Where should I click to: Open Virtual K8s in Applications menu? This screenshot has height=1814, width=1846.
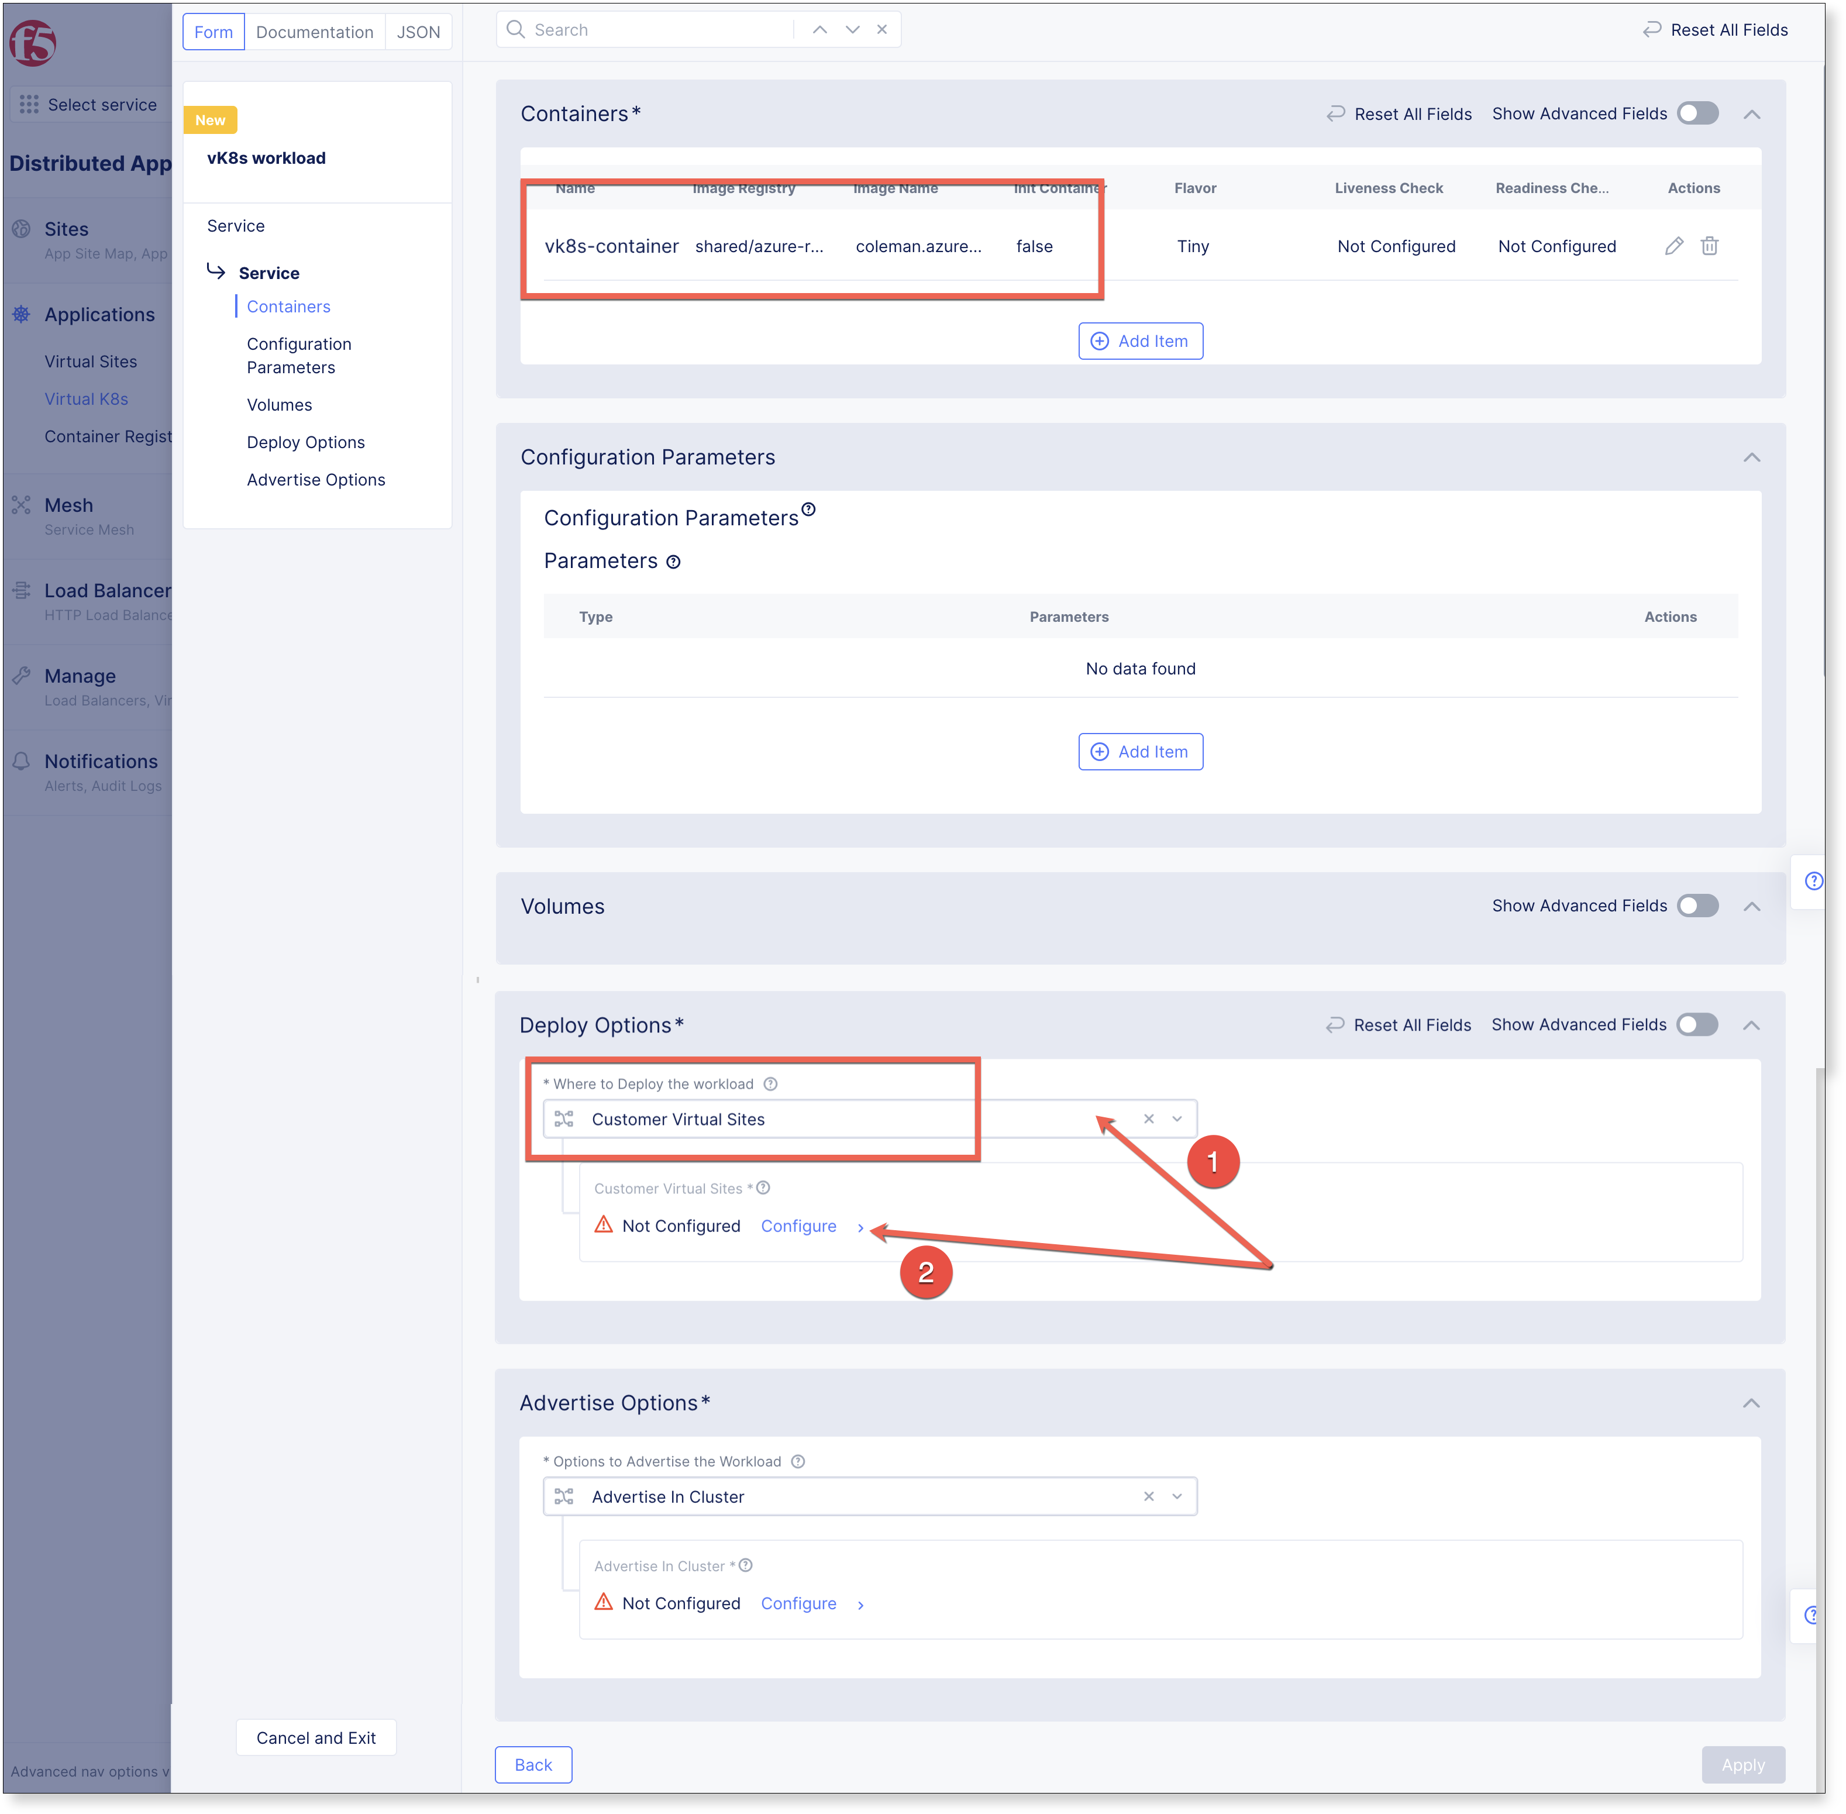point(86,398)
